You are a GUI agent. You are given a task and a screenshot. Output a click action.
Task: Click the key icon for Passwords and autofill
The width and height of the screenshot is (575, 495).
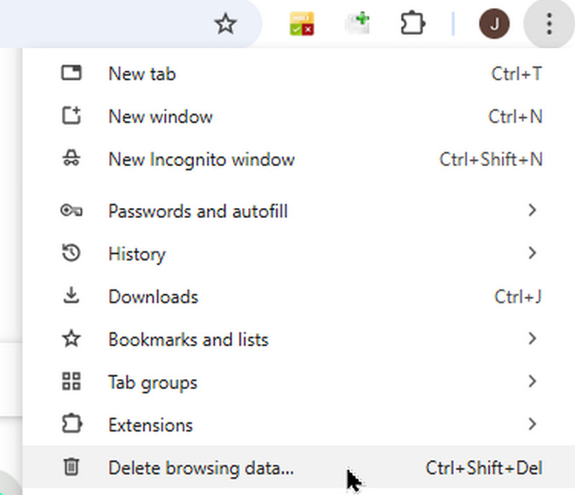(x=71, y=211)
